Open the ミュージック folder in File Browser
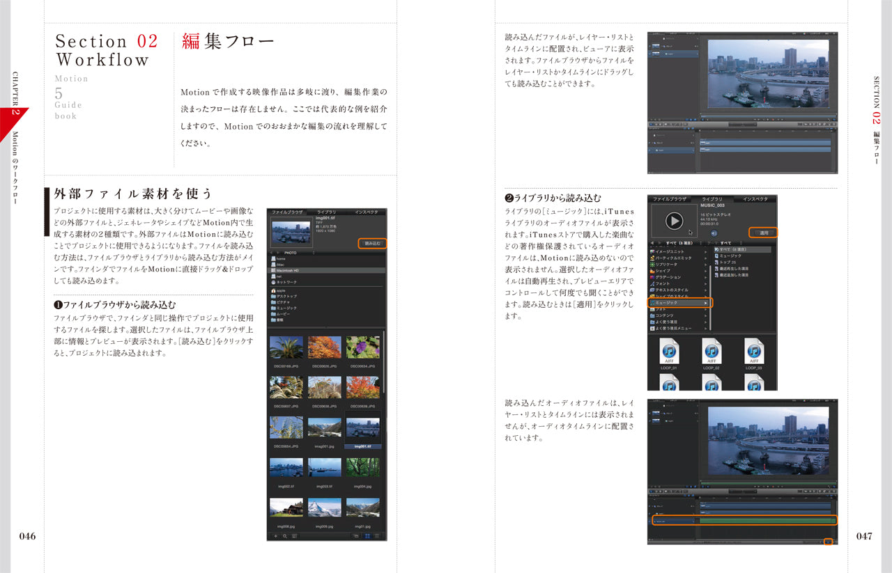This screenshot has width=892, height=573. (x=326, y=308)
